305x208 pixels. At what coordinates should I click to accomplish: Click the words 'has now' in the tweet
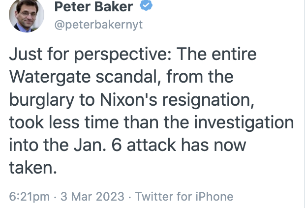pyautogui.click(x=215, y=145)
